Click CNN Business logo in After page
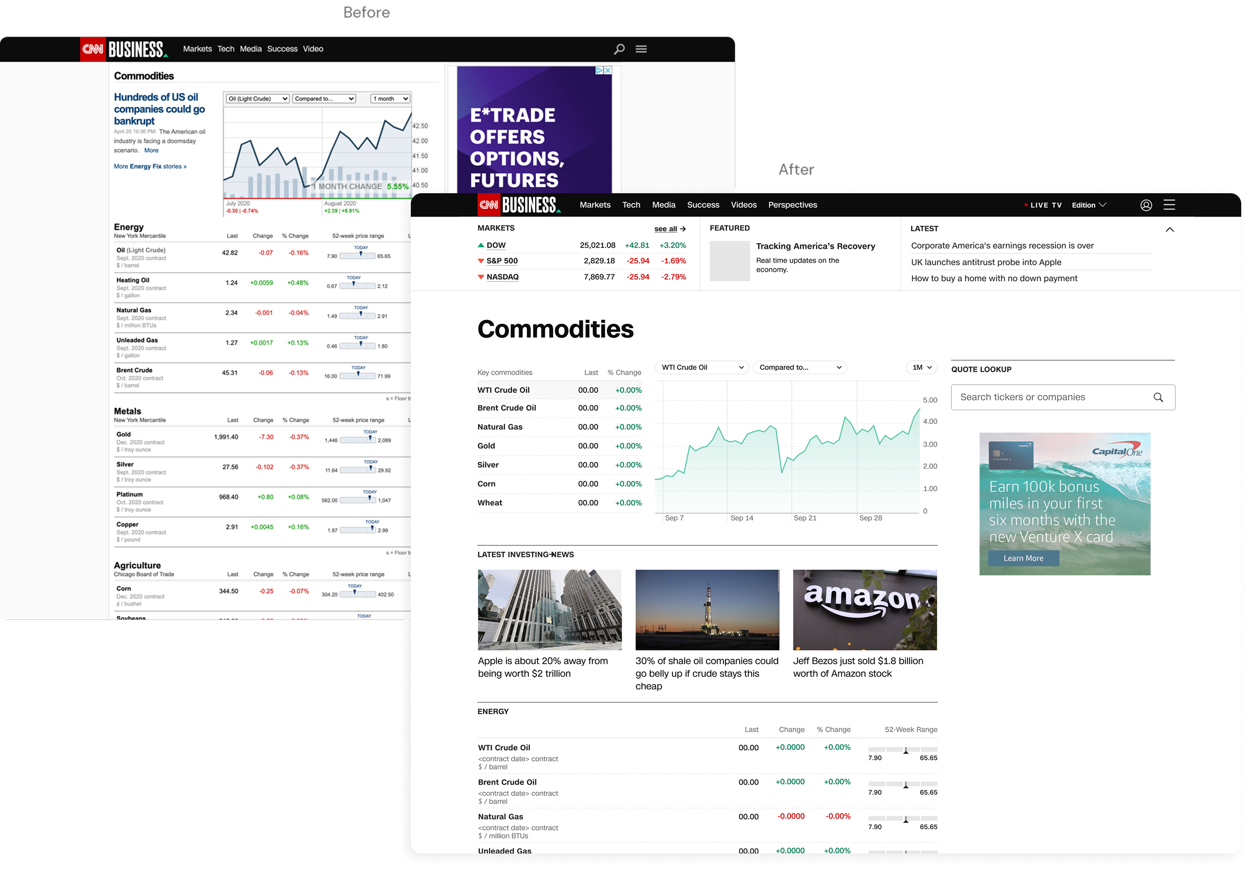The image size is (1249, 869). [x=519, y=205]
